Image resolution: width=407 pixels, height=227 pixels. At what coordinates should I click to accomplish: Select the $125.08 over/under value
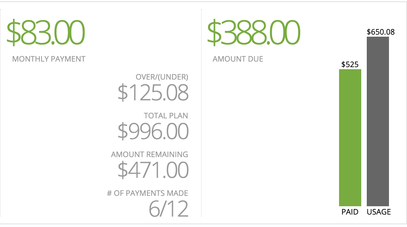pos(153,93)
